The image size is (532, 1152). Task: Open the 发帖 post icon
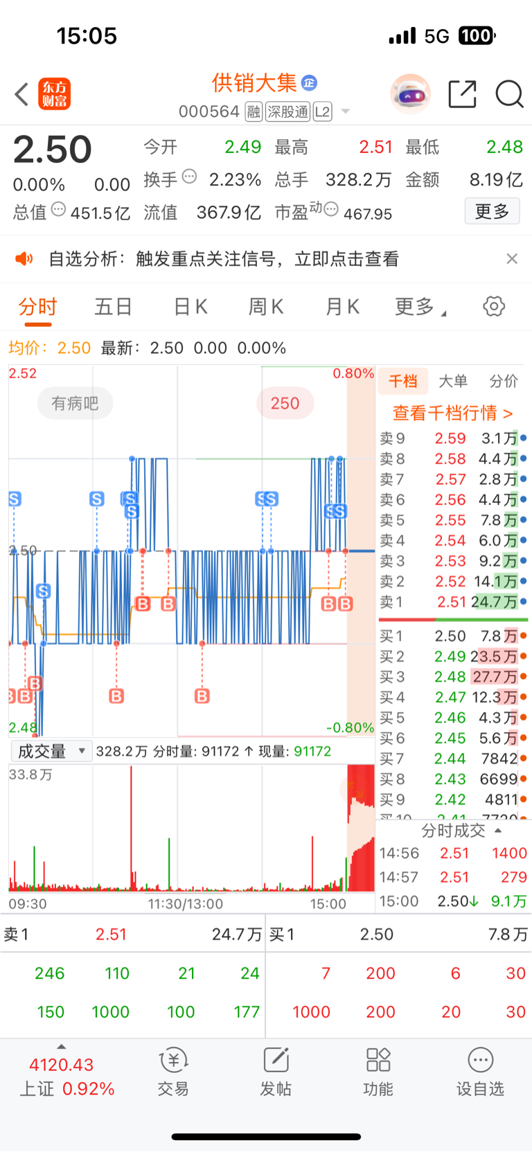276,1071
